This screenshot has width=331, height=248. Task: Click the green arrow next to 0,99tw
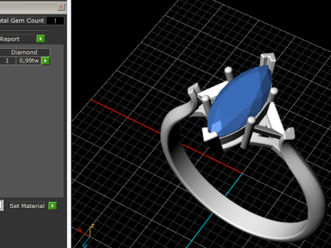[x=46, y=61]
